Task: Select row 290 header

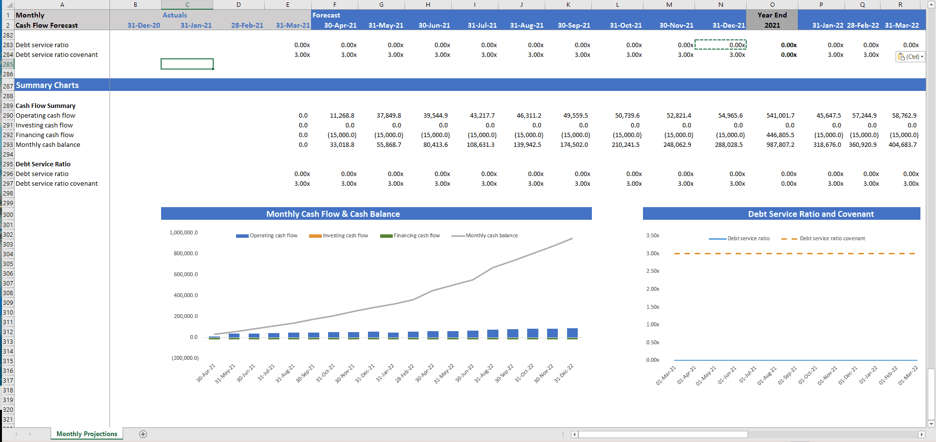Action: 8,115
